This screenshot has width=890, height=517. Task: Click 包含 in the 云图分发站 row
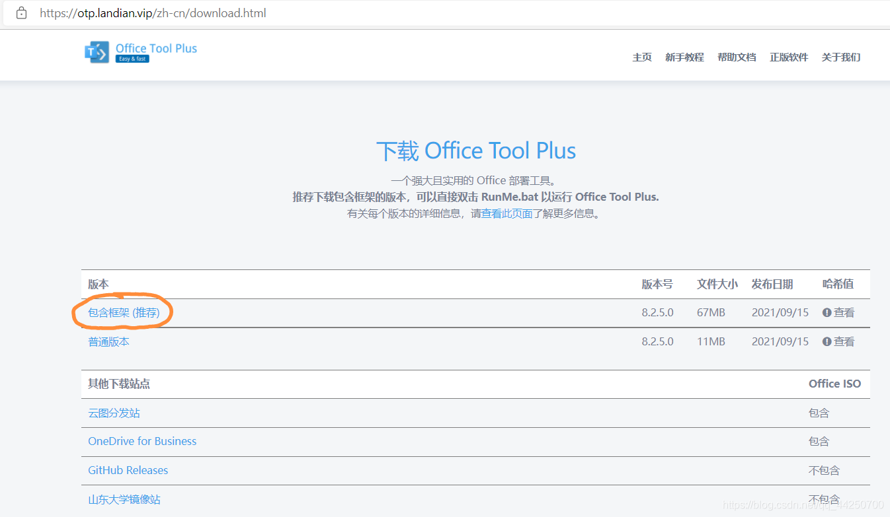point(819,413)
